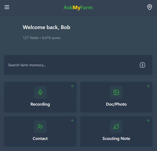Click the AskMyFarm logo
The width and height of the screenshot is (157, 151).
click(78, 8)
